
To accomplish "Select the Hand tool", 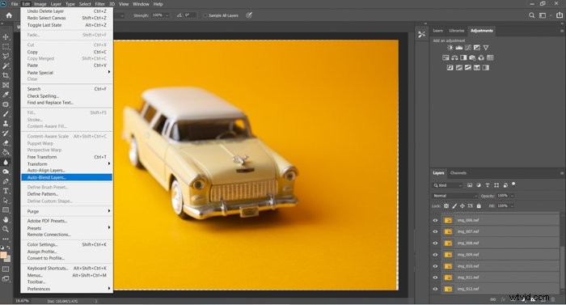I will pyautogui.click(x=6, y=220).
